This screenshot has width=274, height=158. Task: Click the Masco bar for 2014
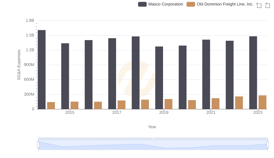(41, 70)
